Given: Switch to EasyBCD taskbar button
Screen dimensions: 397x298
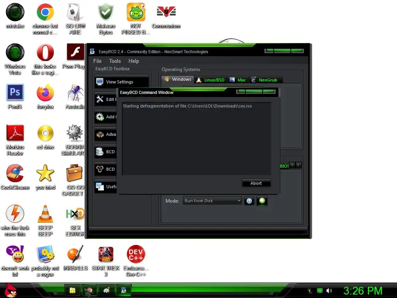Looking at the screenshot, I should 124,290.
